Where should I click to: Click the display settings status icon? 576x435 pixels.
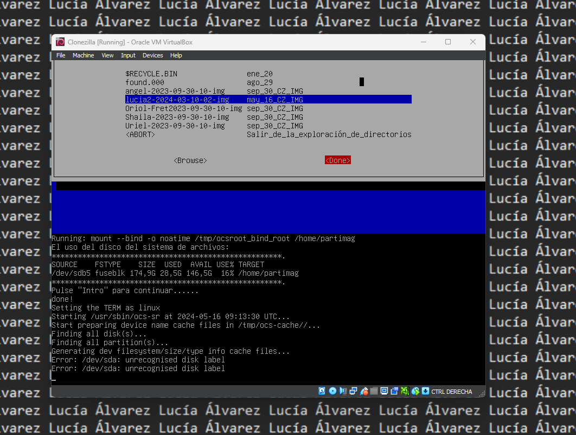click(384, 391)
